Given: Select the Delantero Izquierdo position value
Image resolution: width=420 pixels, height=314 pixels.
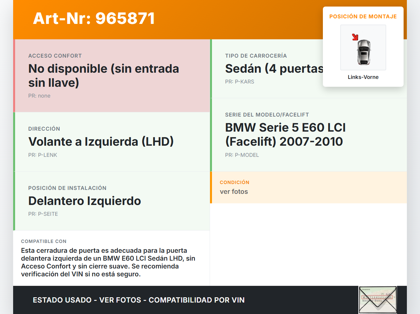Looking at the screenshot, I should pos(84,201).
